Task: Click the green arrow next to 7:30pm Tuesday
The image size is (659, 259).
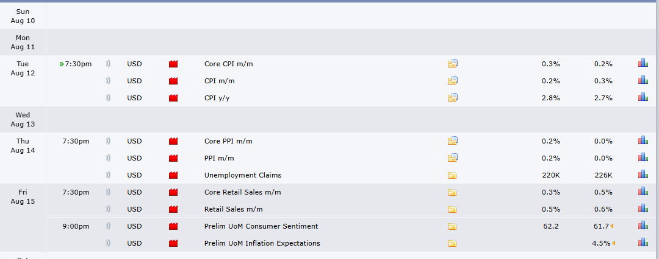Action: pos(62,64)
